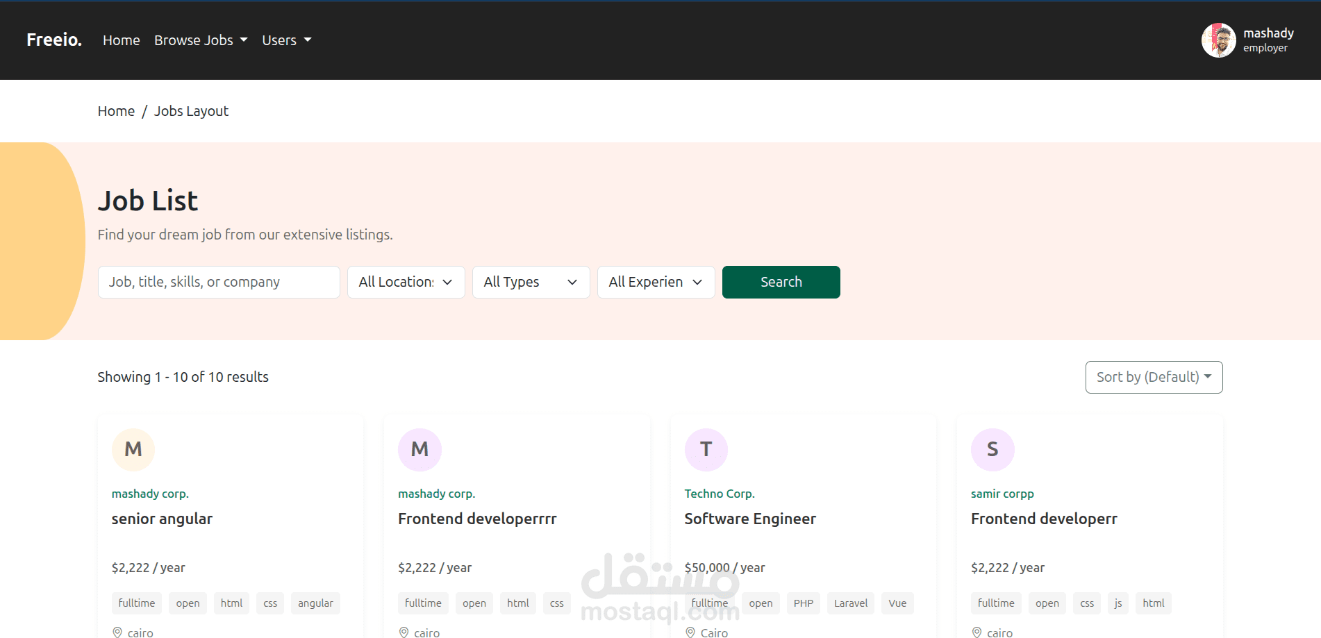
Task: Go to Home in breadcrumb
Action: pos(116,111)
